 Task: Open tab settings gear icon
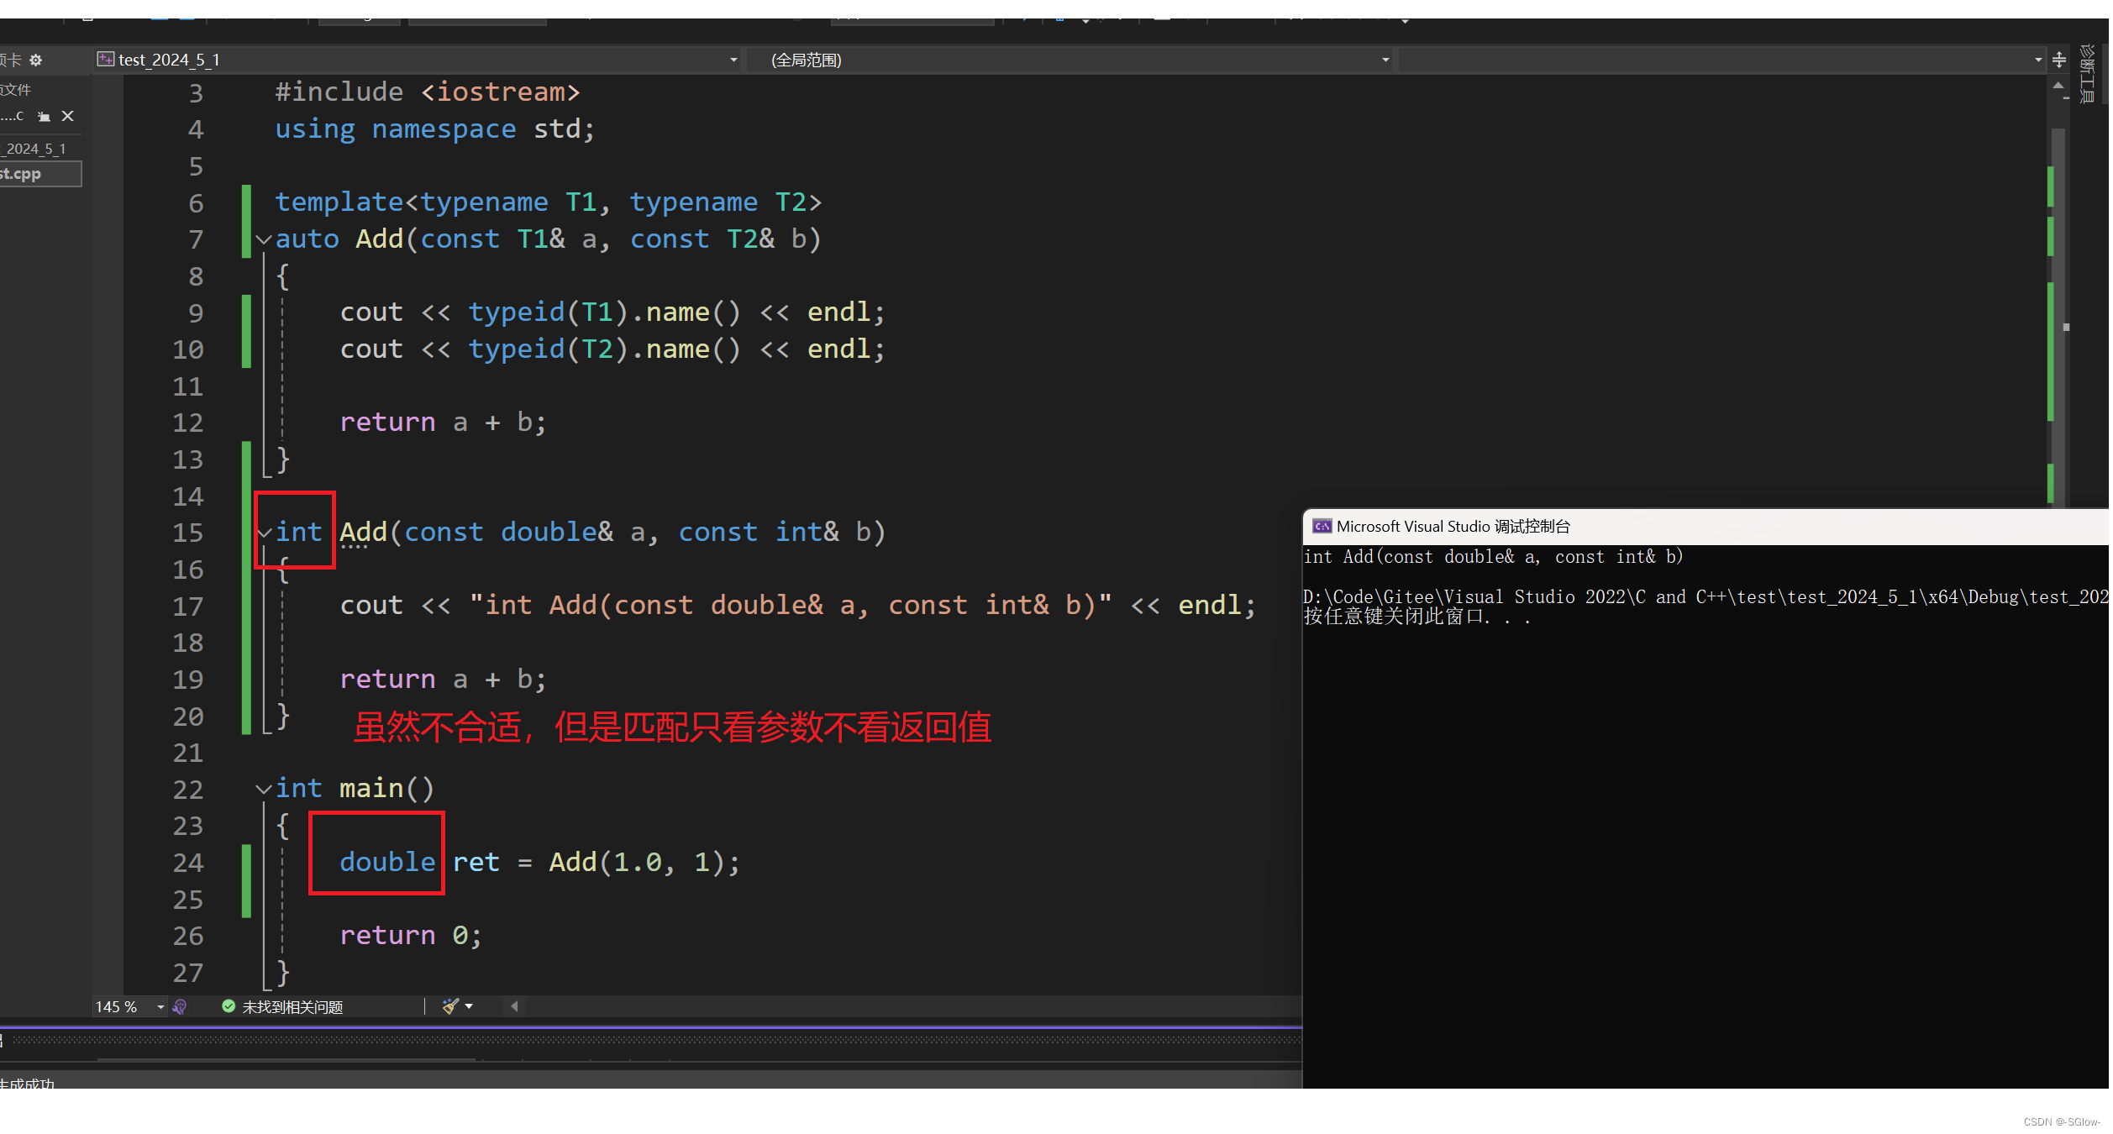[35, 60]
